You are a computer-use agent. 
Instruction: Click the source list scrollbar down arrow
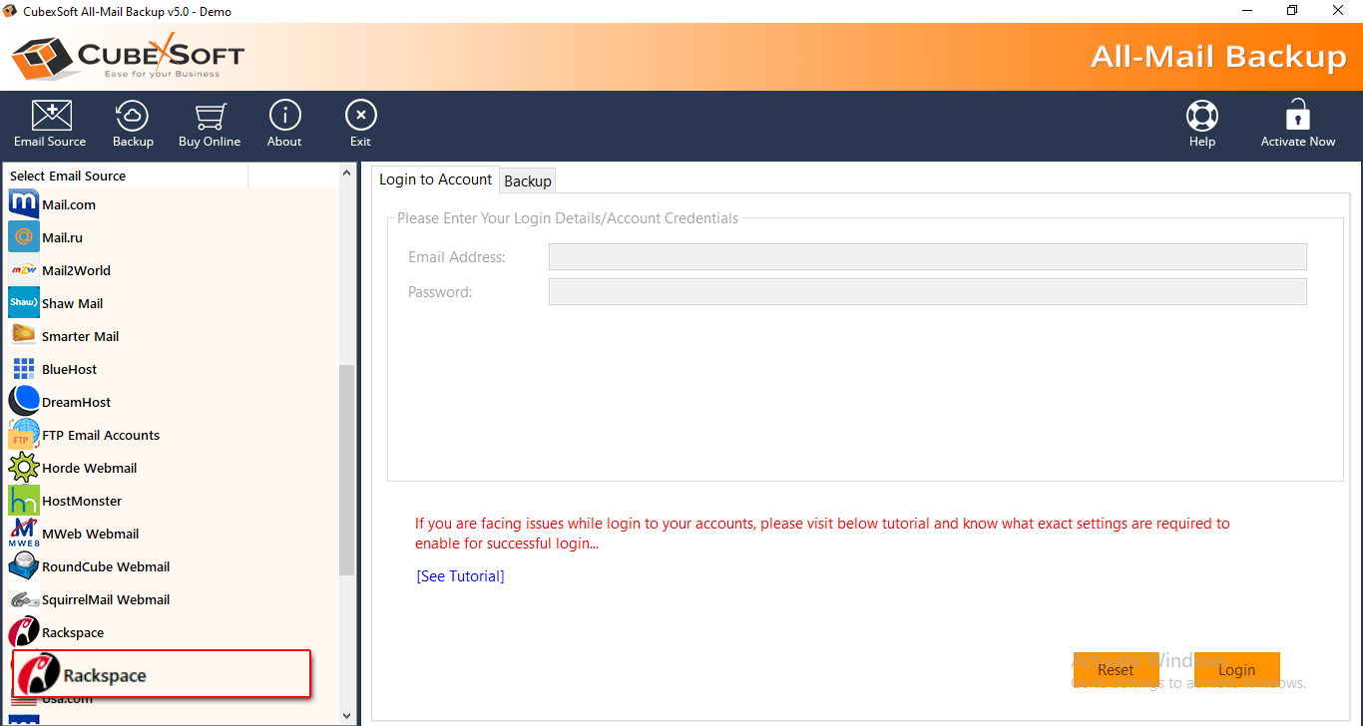pyautogui.click(x=347, y=715)
